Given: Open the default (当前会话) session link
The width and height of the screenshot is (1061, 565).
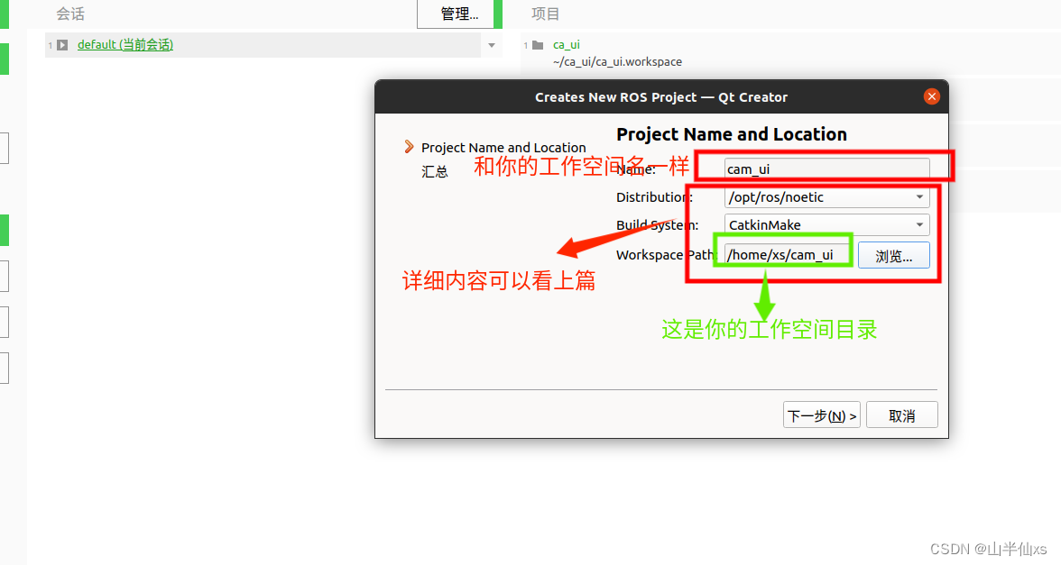Looking at the screenshot, I should (125, 45).
